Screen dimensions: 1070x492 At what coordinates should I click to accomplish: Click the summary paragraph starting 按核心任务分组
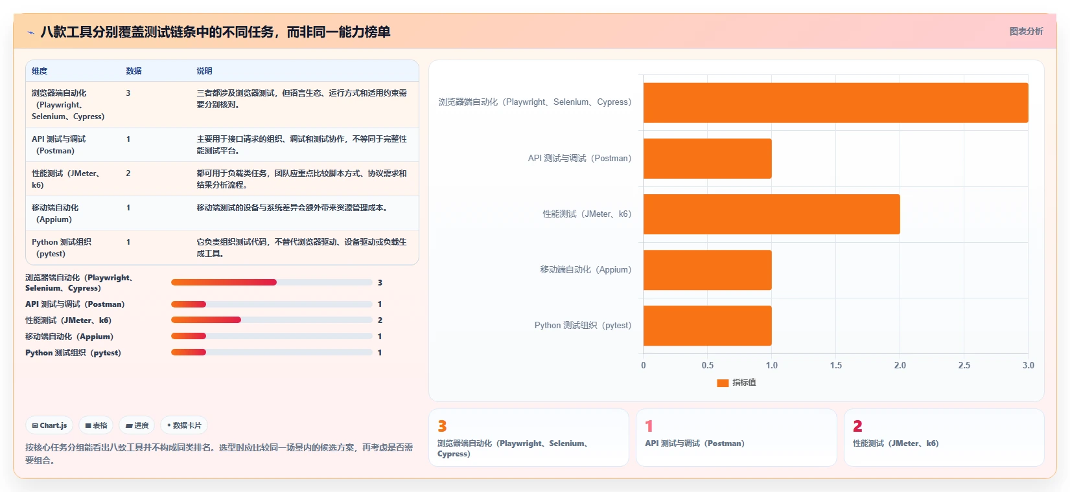pos(219,454)
